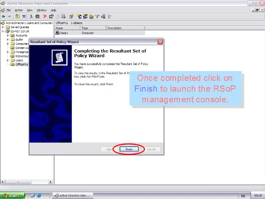Click the Back arrow toolbar icon
Image resolution: width=265 pixels, height=199 pixels.
click(x=4, y=17)
